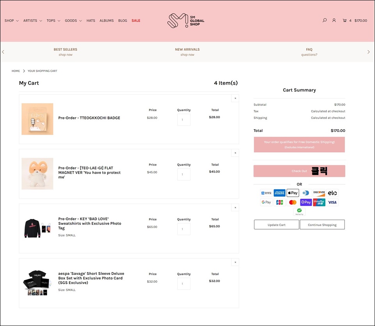Click quantity field for aespa 'Savage' box set
The height and width of the screenshot is (326, 375).
pos(184,284)
